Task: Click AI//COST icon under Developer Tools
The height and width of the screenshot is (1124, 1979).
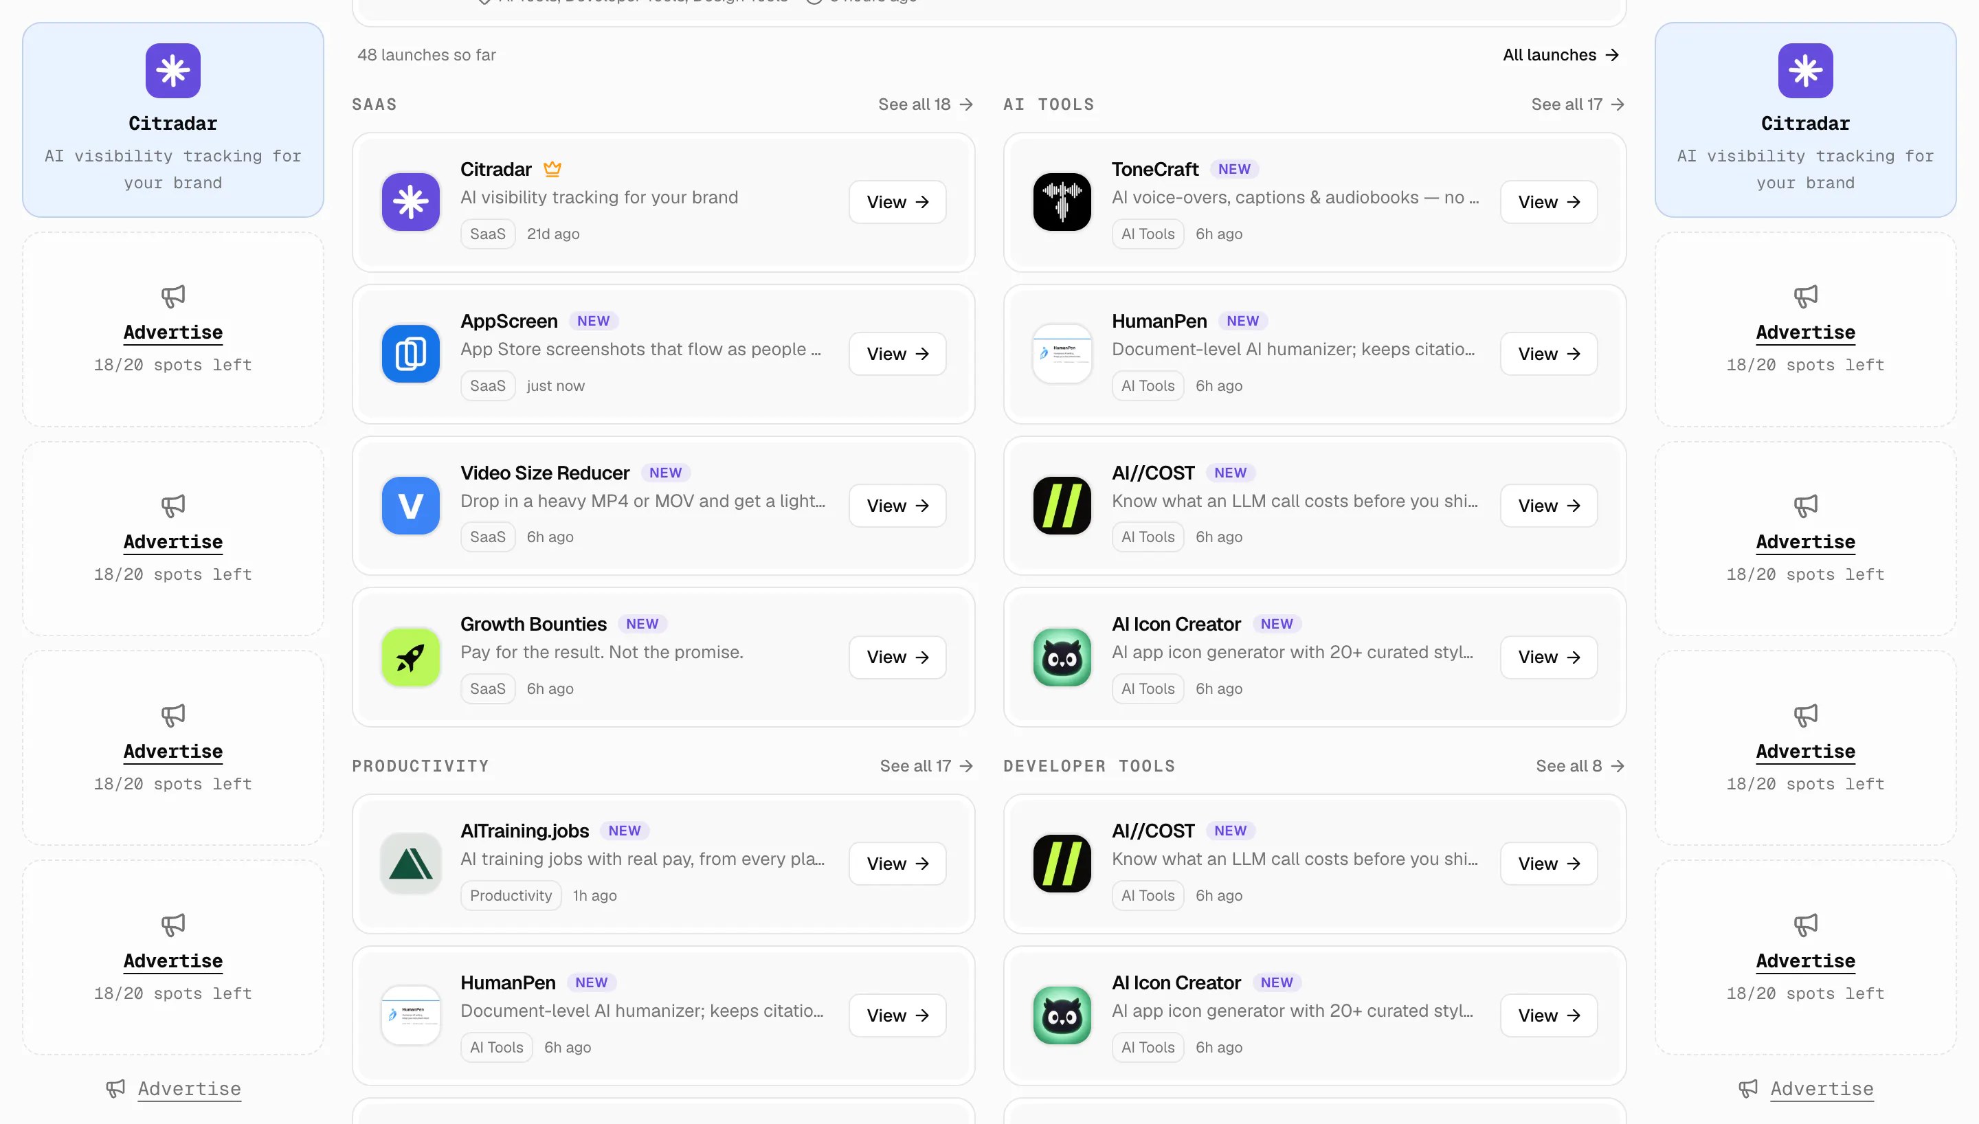Action: pos(1062,863)
